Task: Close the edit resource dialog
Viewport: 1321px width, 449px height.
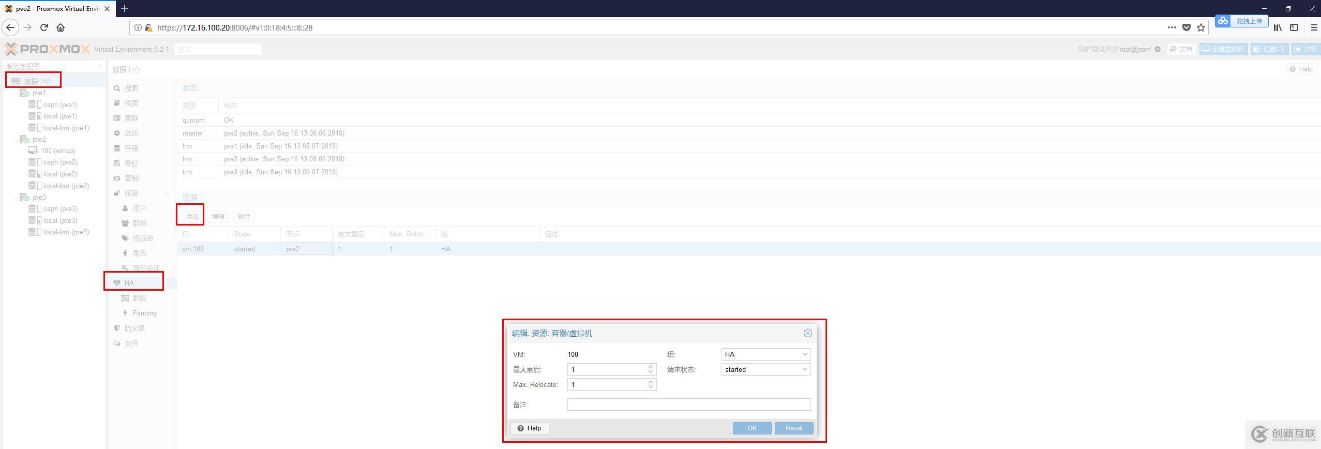Action: coord(807,333)
